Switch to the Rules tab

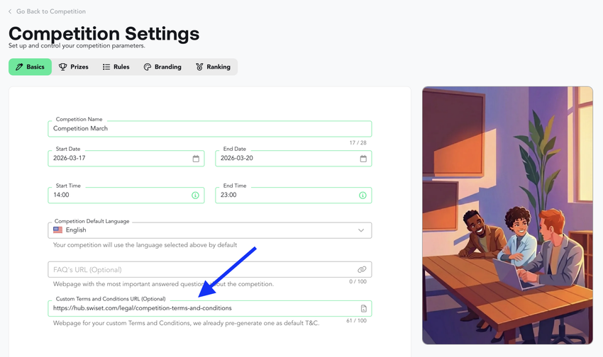click(x=116, y=67)
